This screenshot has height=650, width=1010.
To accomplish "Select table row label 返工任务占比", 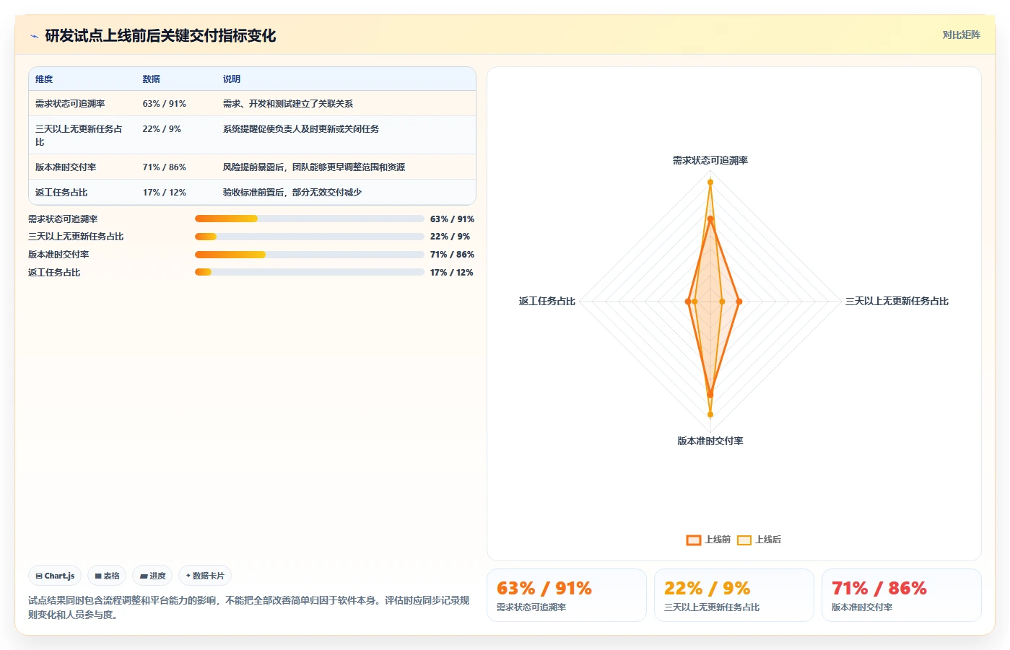I will 61,193.
